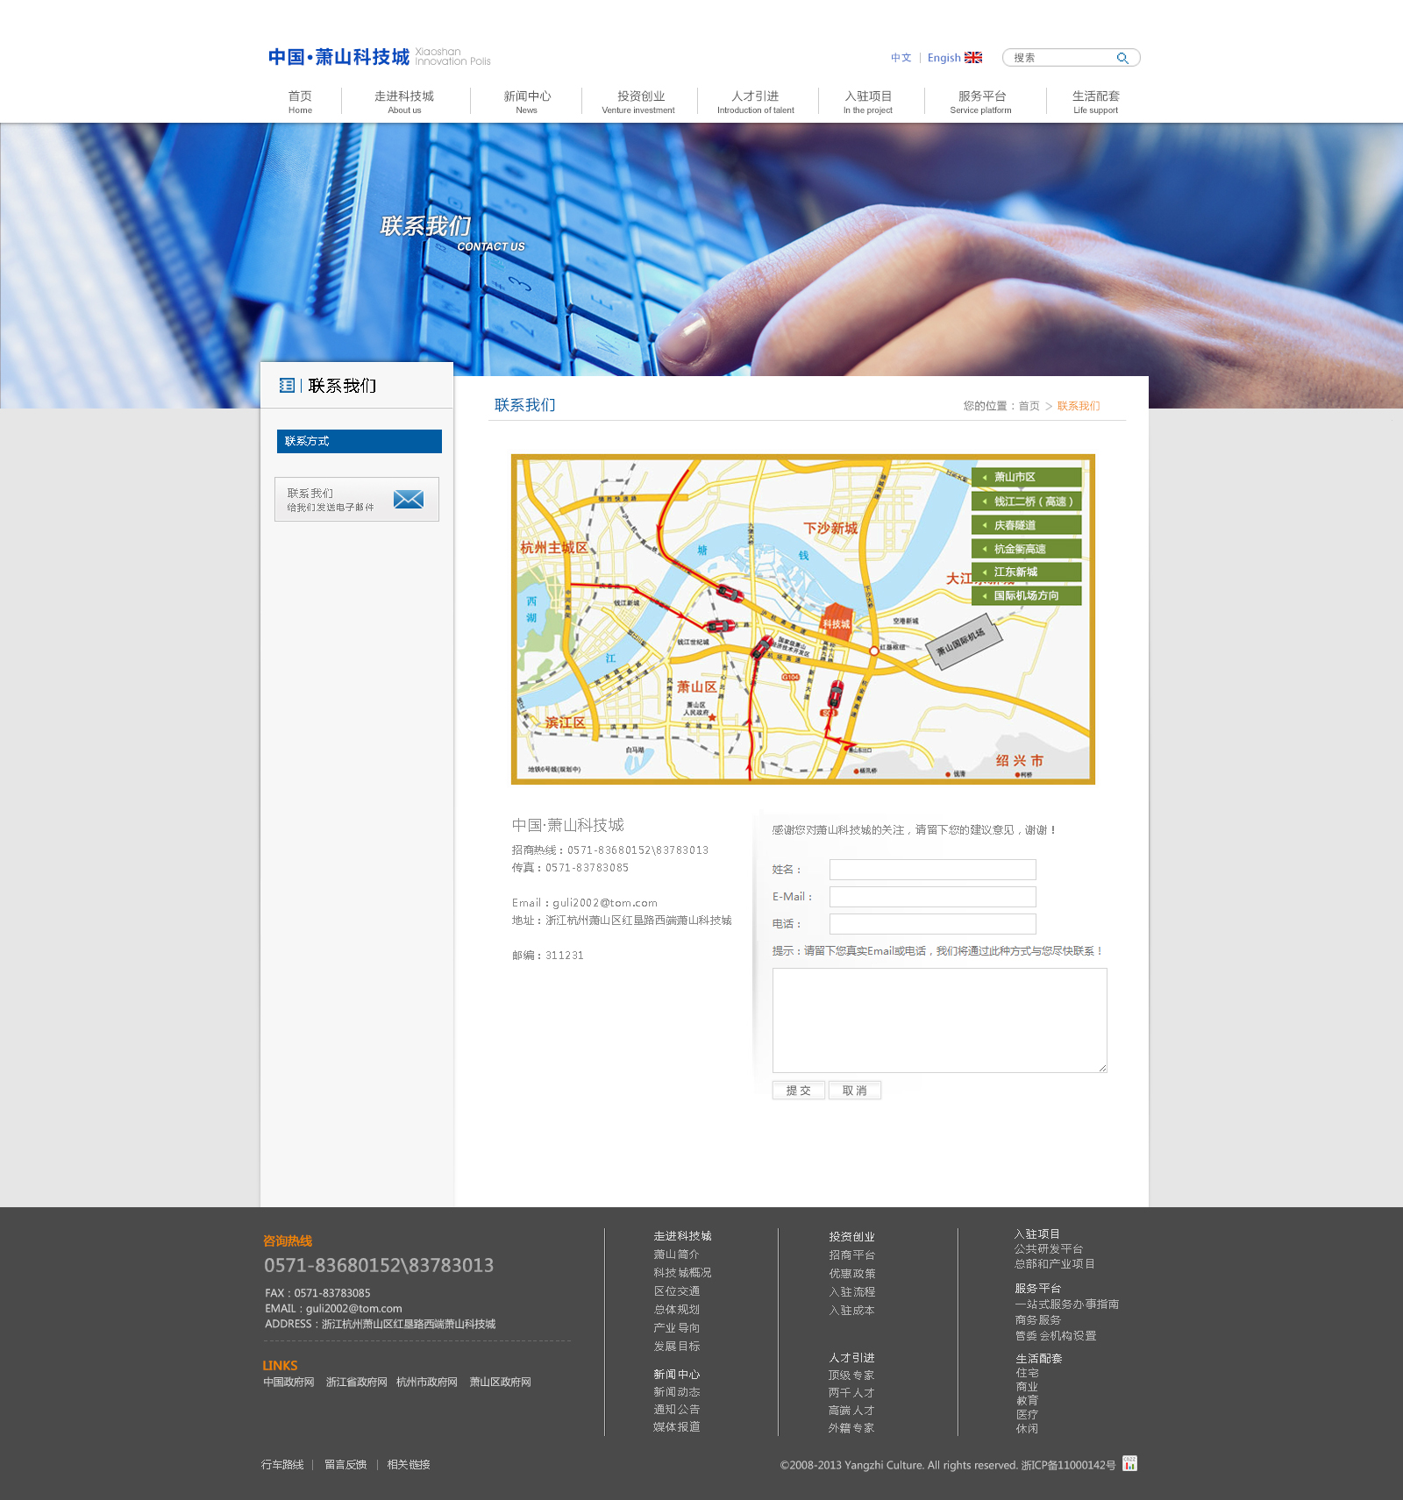The image size is (1403, 1500).
Task: Open the 投资创业 Venture investment menu
Action: pos(638,102)
